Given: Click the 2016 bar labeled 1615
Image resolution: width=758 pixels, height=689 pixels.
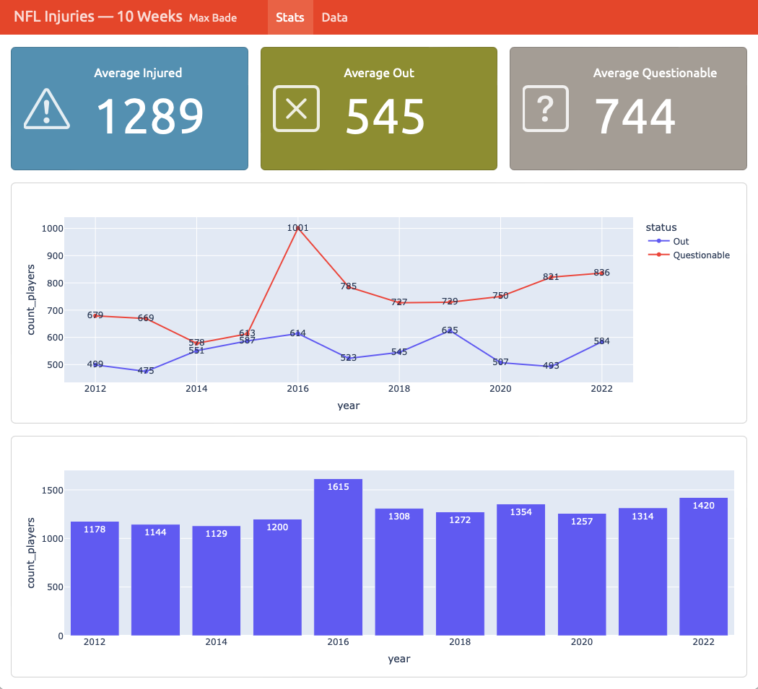Looking at the screenshot, I should (x=338, y=556).
